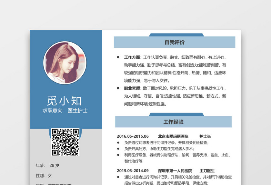271x185 pixels.
Task: Click the 求职意向：医生护士 line
Action: coord(65,111)
